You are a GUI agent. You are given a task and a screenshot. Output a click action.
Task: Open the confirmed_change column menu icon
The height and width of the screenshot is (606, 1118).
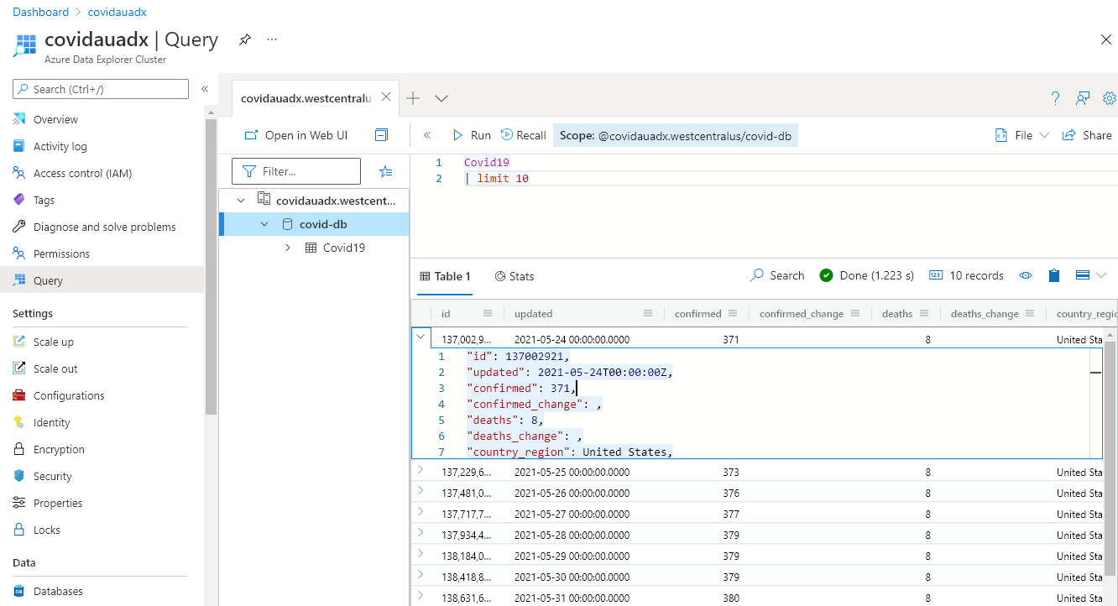(x=855, y=313)
